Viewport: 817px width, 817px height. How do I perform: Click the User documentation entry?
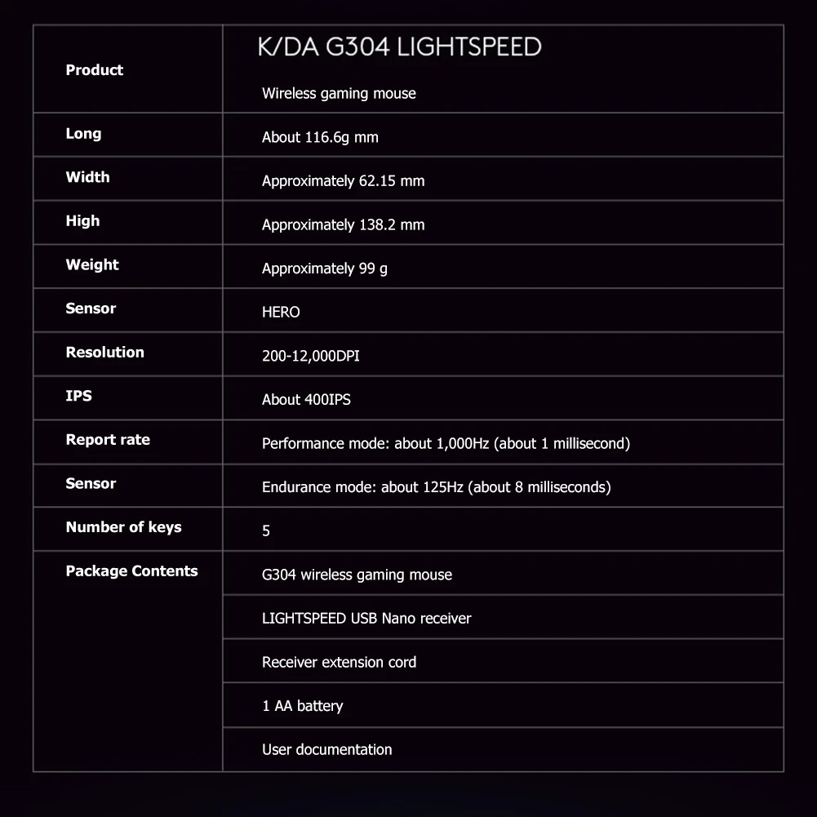[326, 750]
